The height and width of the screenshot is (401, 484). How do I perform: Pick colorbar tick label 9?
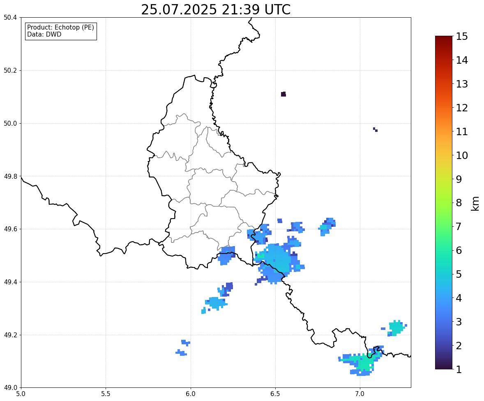point(459,179)
